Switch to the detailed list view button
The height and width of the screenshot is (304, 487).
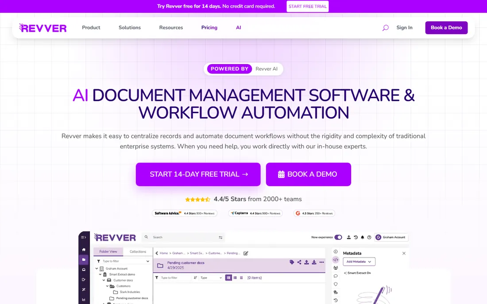point(228,277)
